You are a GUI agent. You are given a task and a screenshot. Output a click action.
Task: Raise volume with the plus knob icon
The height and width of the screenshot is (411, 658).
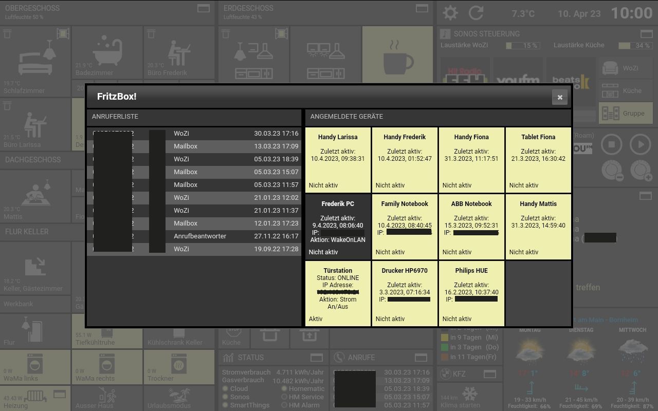[641, 171]
